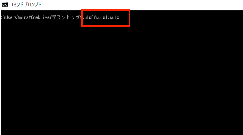Click the Command Prompt icon in title bar
The height and width of the screenshot is (135, 243).
pyautogui.click(x=5, y=5)
